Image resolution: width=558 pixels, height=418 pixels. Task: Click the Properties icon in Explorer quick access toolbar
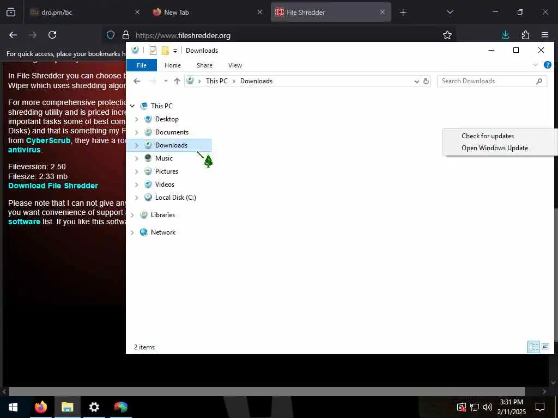153,51
